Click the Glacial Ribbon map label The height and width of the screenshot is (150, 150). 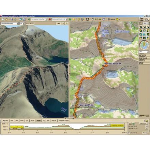[x=122, y=31]
